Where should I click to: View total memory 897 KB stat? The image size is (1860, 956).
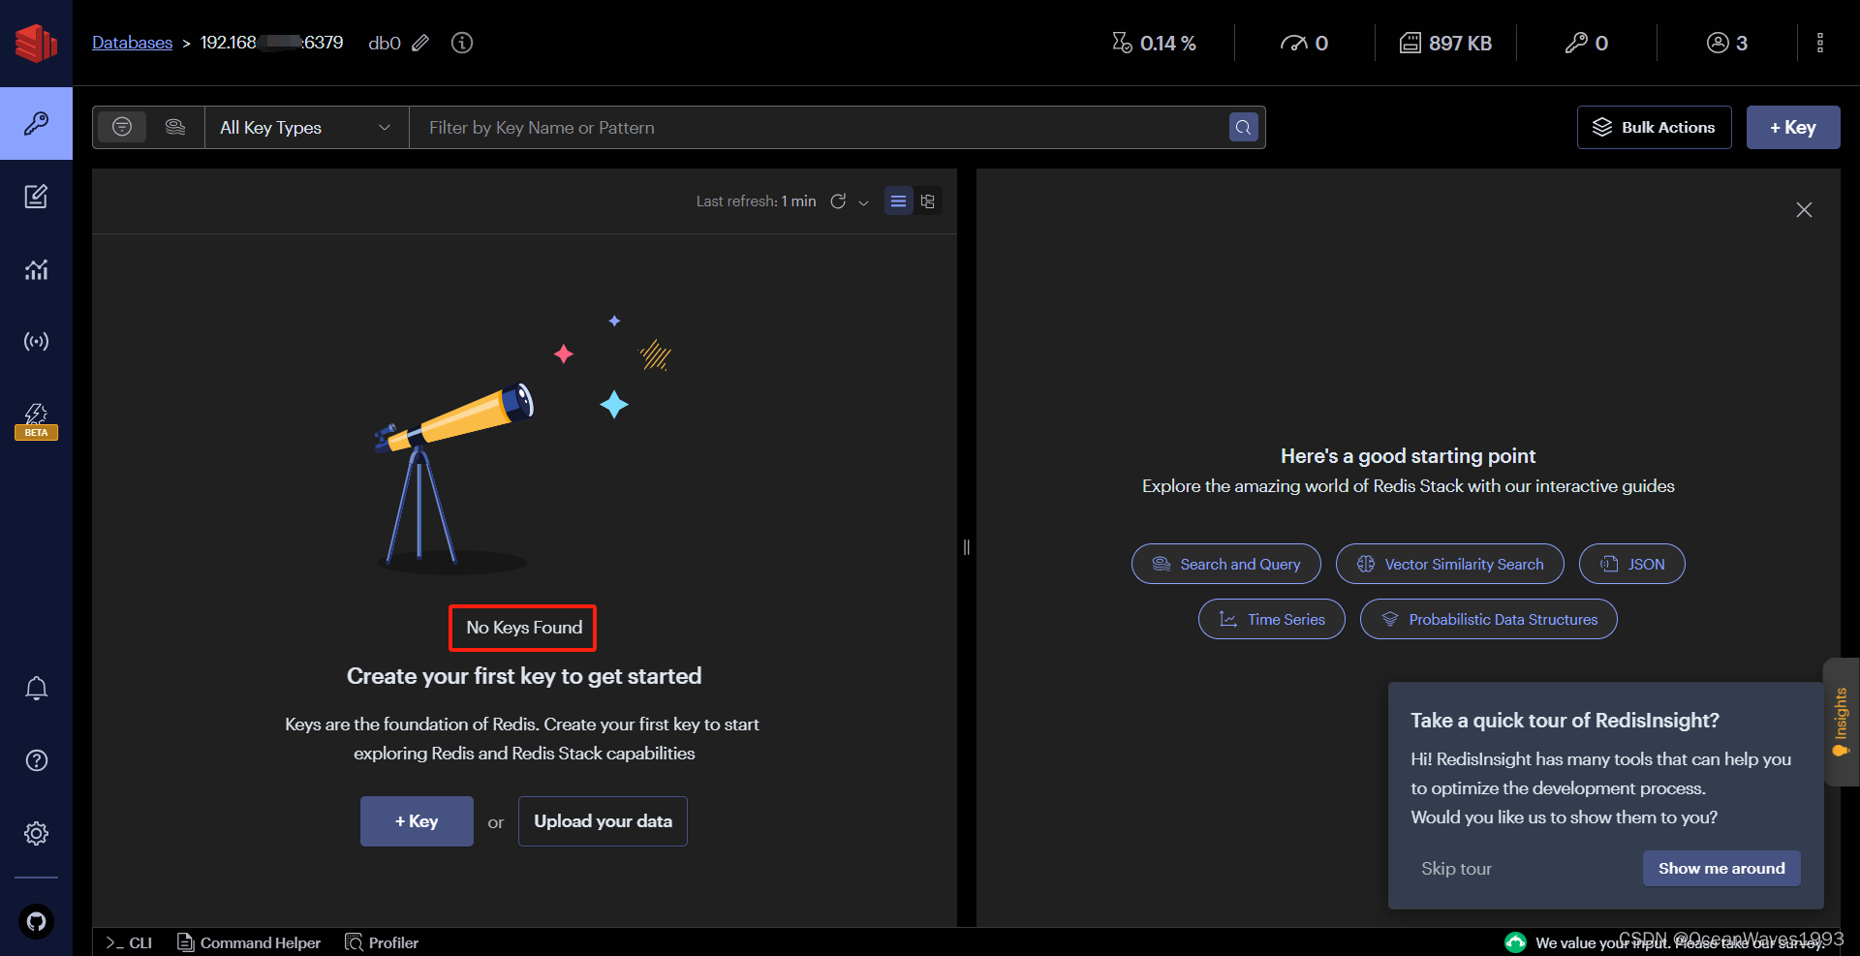(x=1445, y=43)
